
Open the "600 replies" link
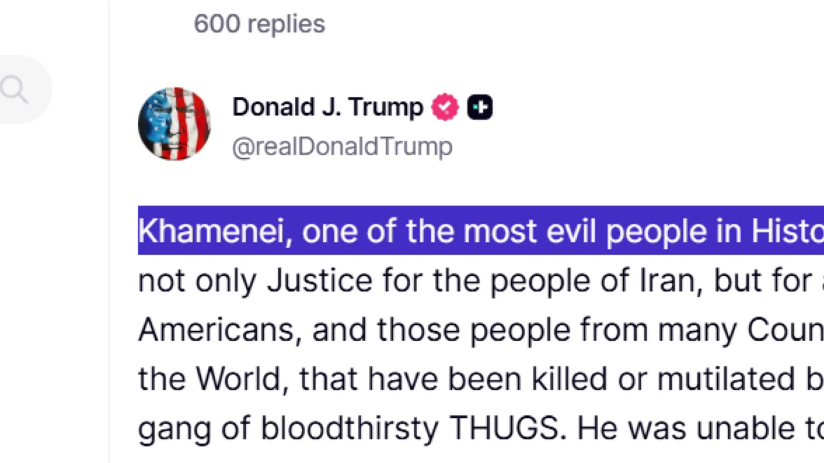pos(259,24)
